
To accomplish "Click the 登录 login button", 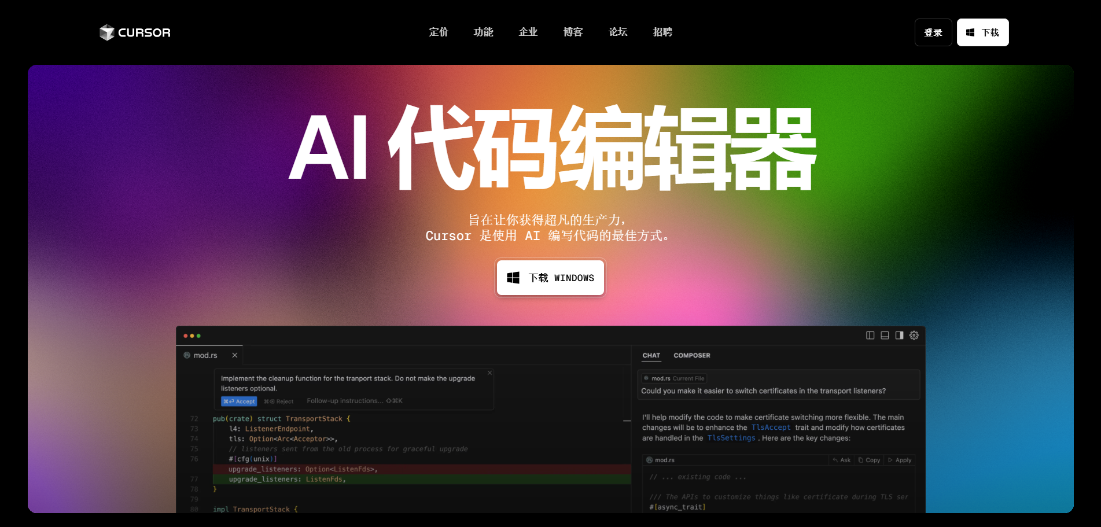I will pos(933,32).
